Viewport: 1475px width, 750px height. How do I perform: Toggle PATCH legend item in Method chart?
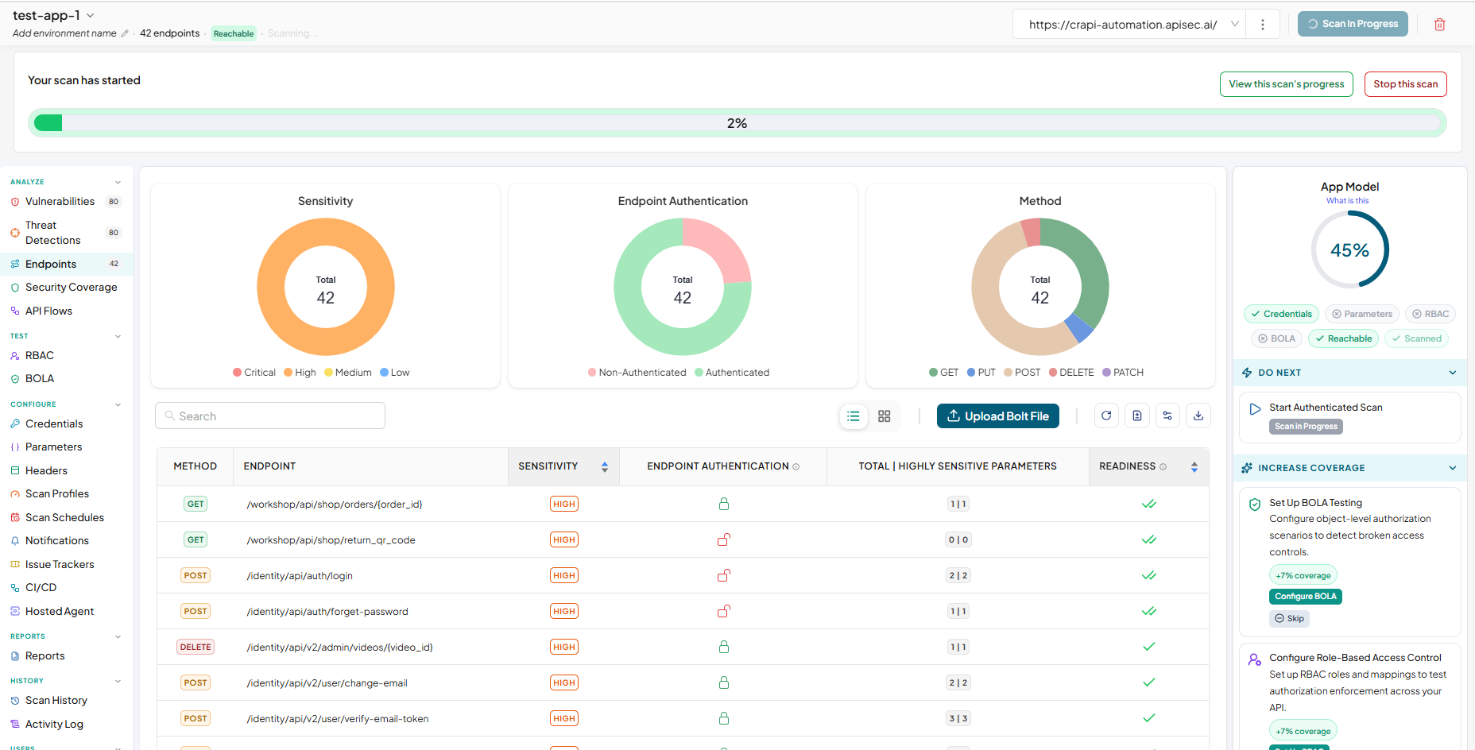pos(1123,373)
